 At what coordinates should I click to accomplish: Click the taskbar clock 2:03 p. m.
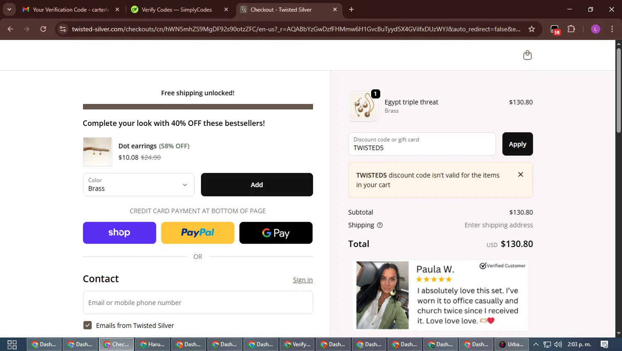pyautogui.click(x=579, y=344)
